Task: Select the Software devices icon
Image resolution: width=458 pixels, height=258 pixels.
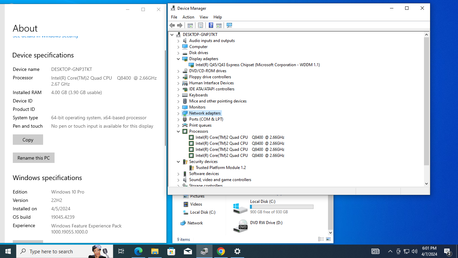Action: [185, 174]
